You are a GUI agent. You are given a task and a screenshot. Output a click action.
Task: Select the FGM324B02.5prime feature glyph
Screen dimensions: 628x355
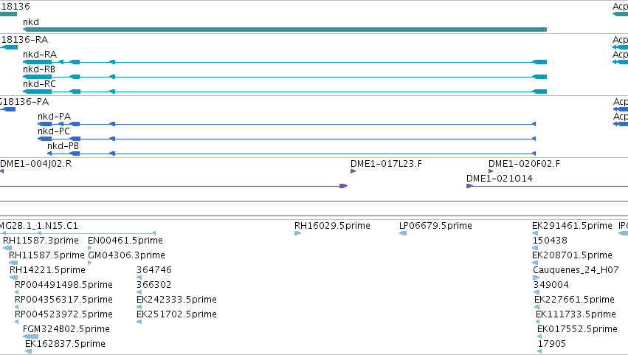pos(31,337)
